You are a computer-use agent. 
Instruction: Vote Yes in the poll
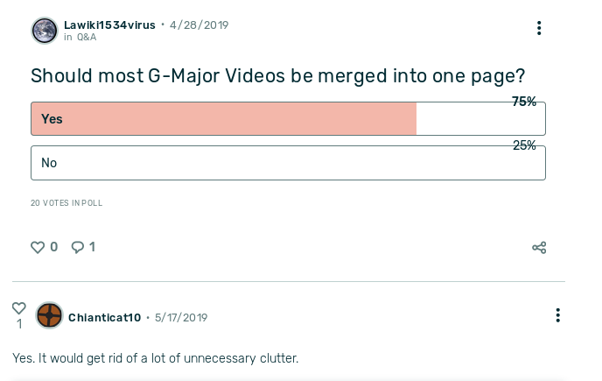click(288, 119)
